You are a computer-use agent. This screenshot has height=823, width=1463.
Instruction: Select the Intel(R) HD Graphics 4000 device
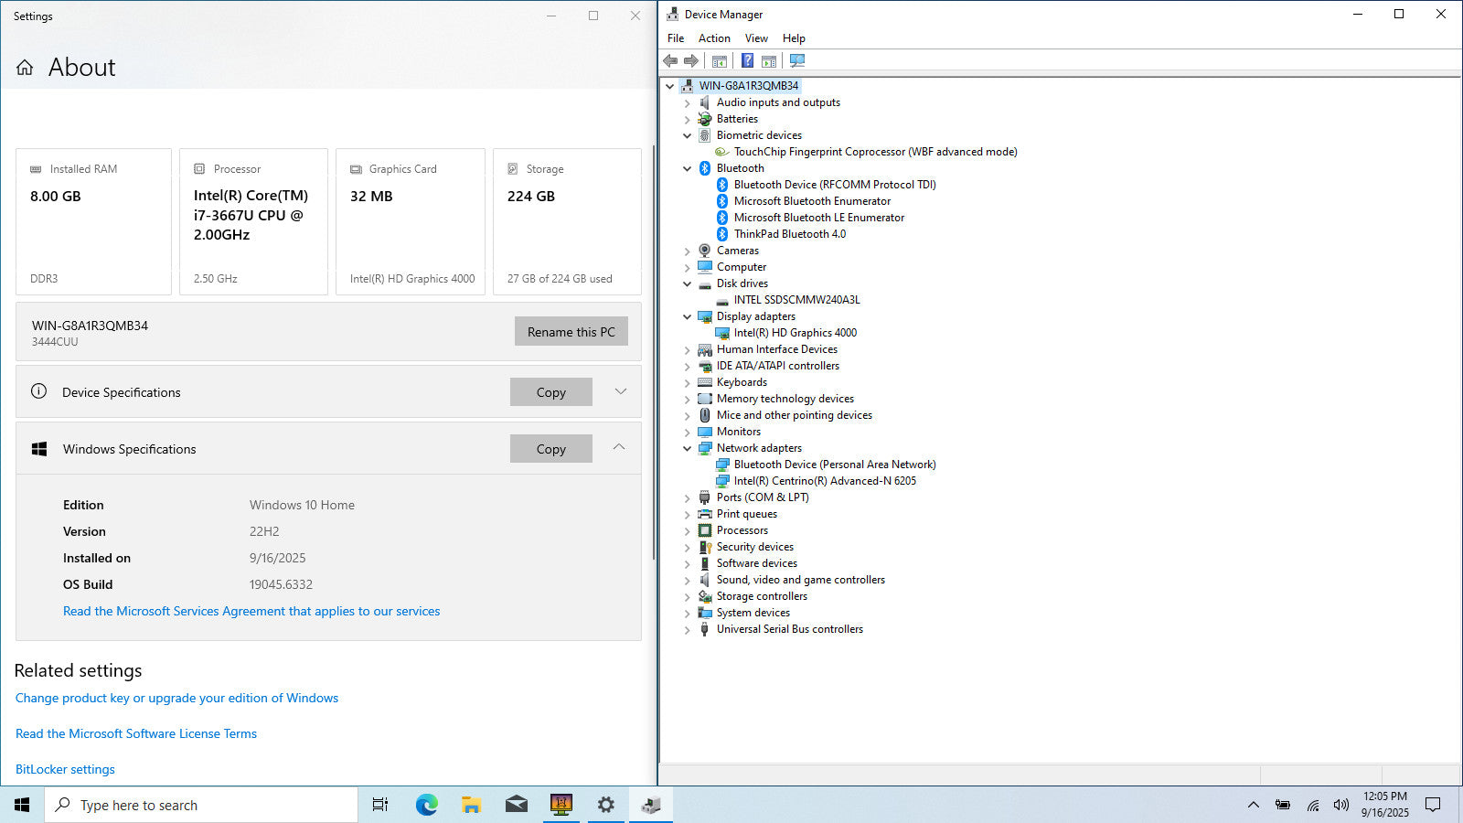tap(795, 333)
